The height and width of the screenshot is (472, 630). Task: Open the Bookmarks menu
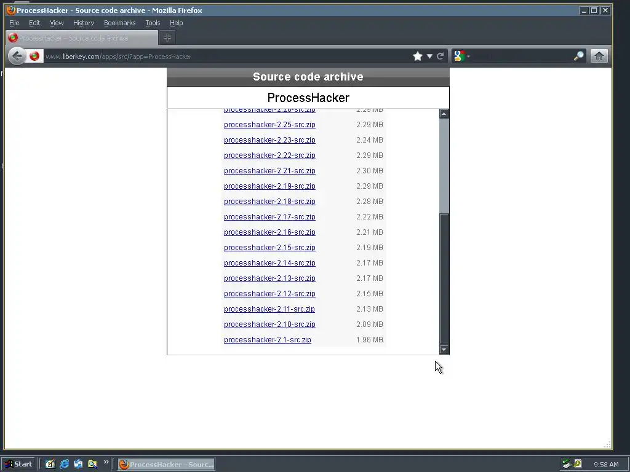120,23
